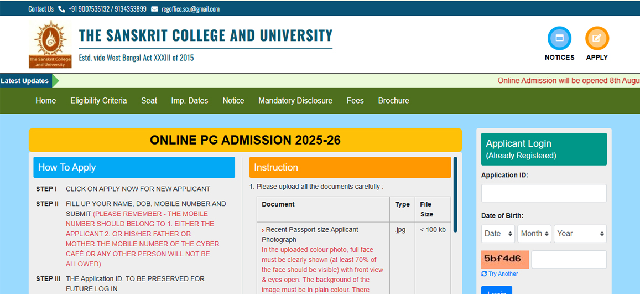Screen dimensions: 640x294
Task: Click the NOTICES label
Action: click(559, 58)
